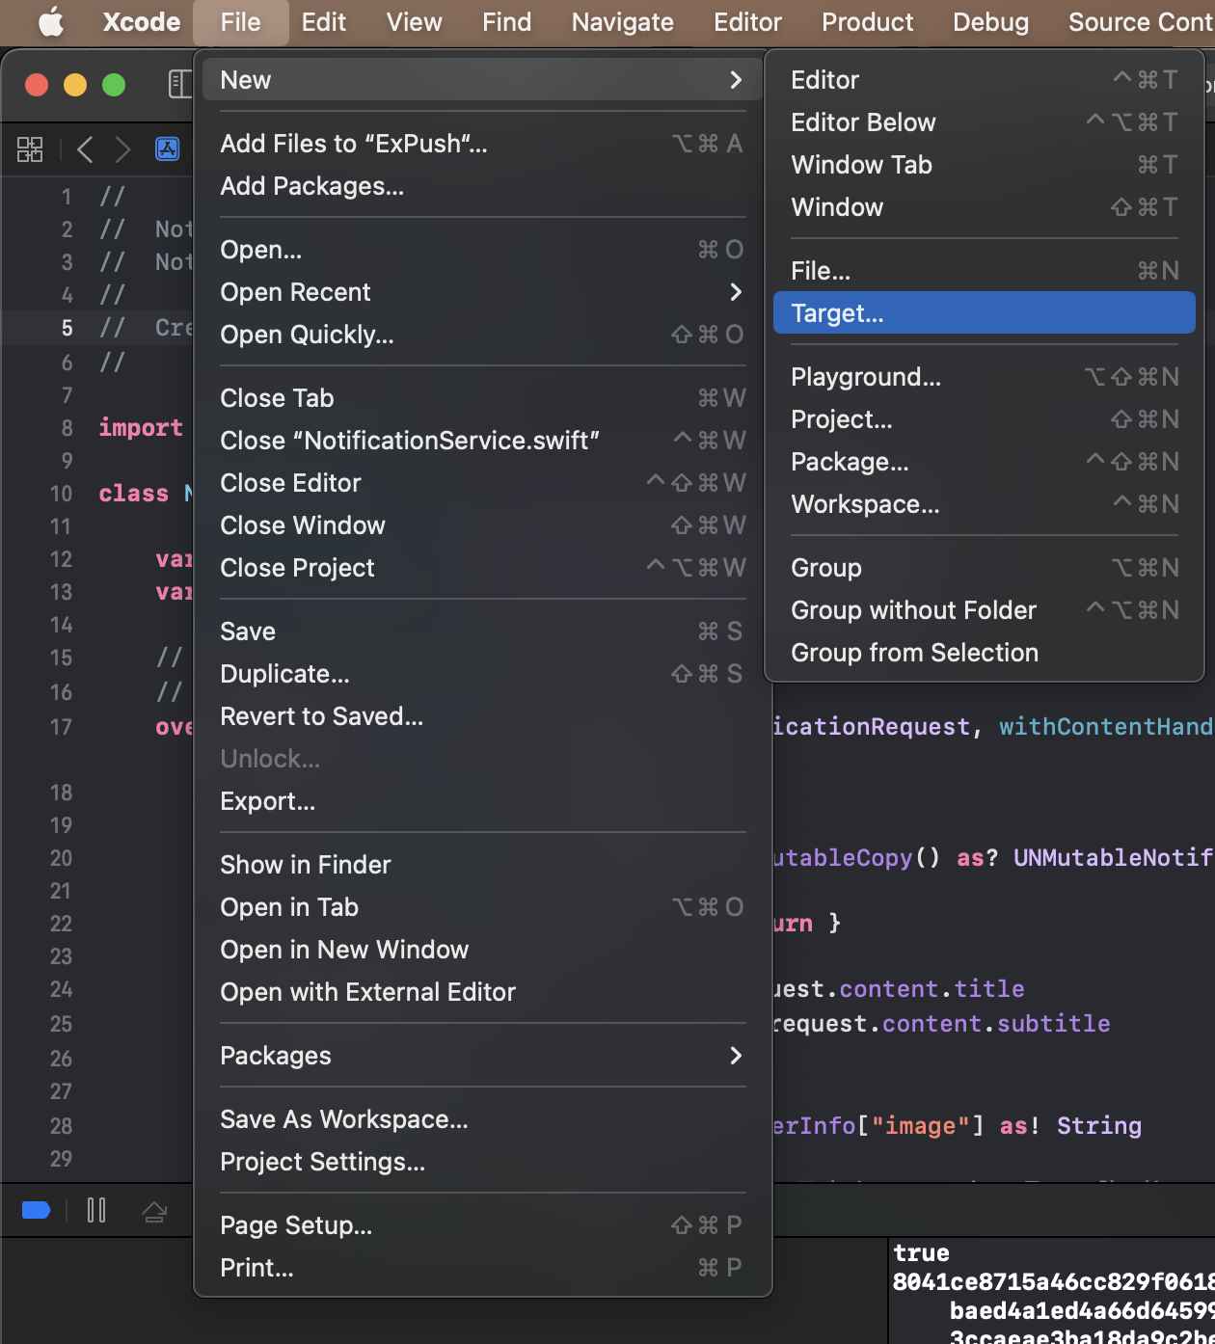The height and width of the screenshot is (1344, 1215).
Task: Toggle the navigator sidebar icon
Action: click(x=179, y=84)
